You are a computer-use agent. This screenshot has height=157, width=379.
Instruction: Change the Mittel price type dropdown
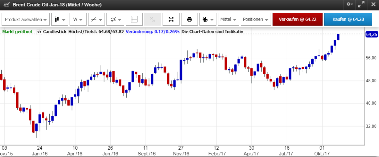point(229,19)
